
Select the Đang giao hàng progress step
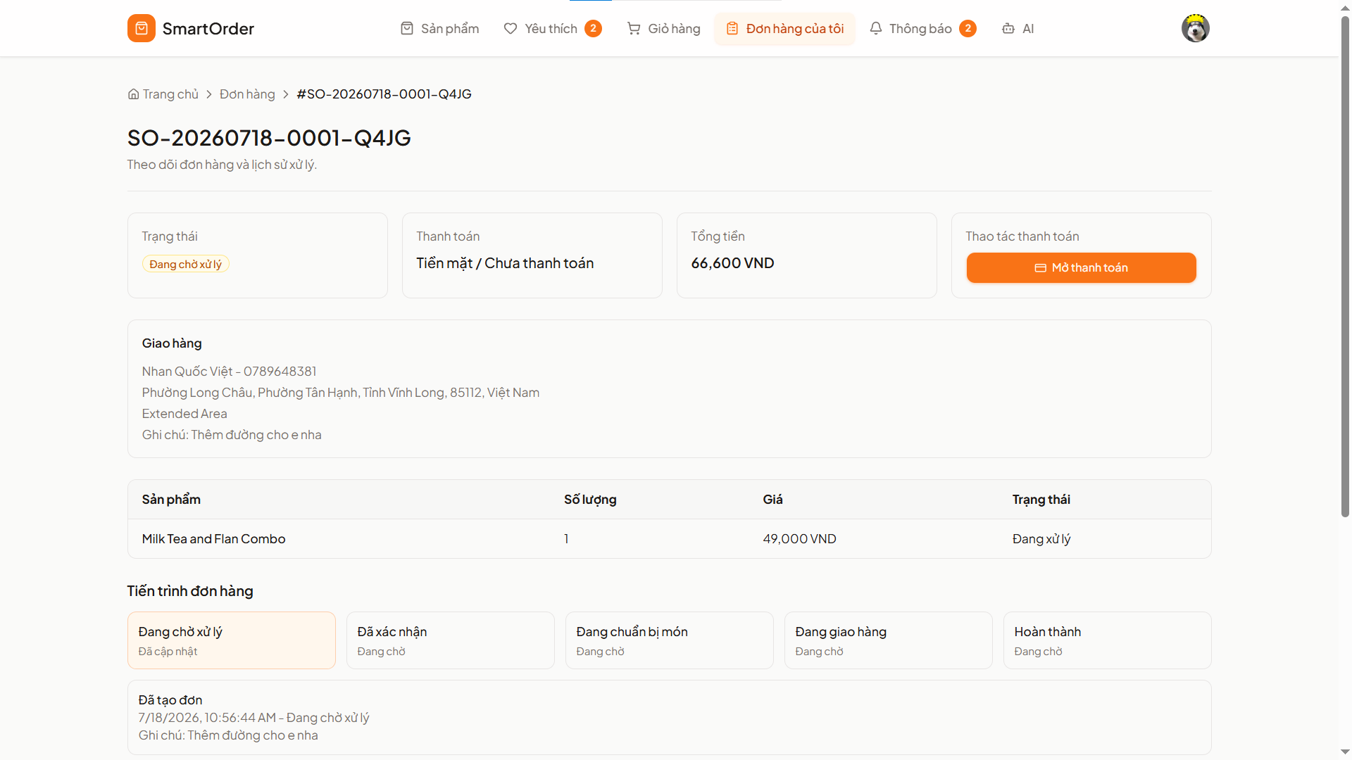[x=888, y=640]
